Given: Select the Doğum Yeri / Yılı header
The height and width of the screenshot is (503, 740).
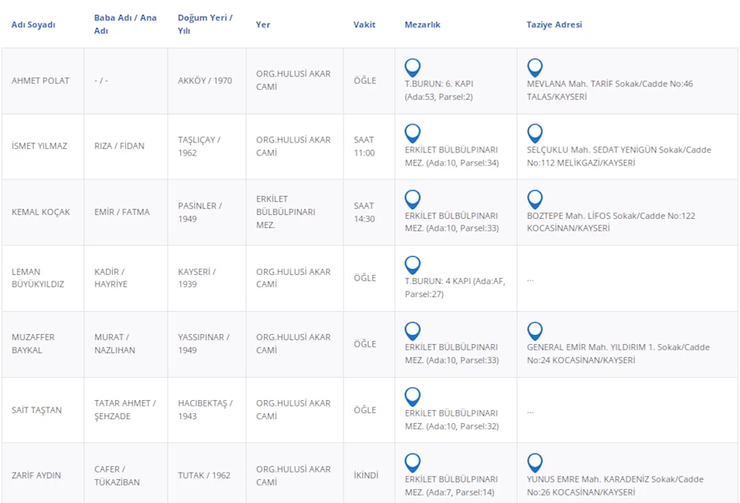Looking at the screenshot, I should [205, 24].
